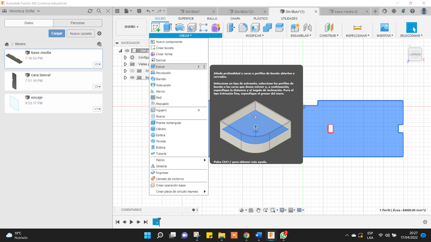This screenshot has height=242, width=431.
Task: Open the base media file thumbnail
Action: tap(14, 58)
